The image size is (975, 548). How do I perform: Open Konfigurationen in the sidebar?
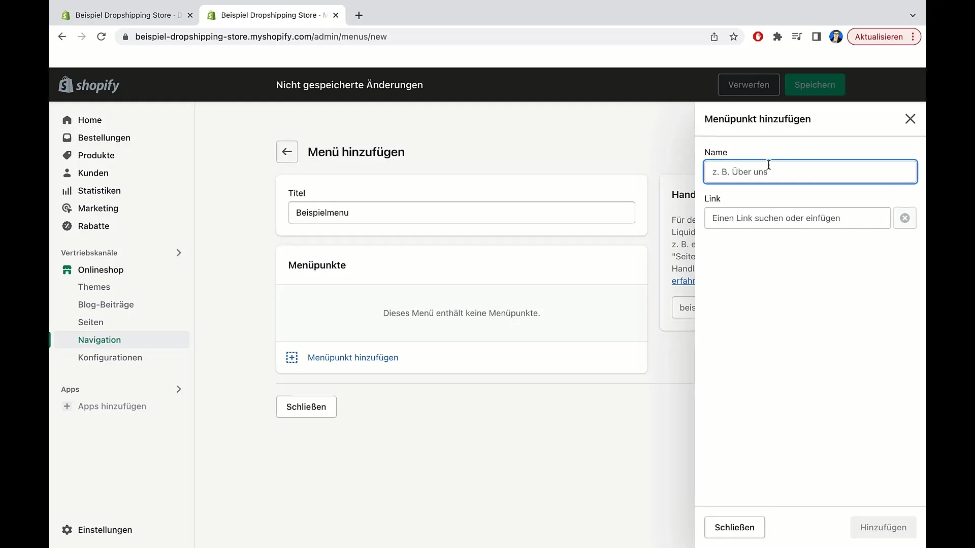point(110,358)
